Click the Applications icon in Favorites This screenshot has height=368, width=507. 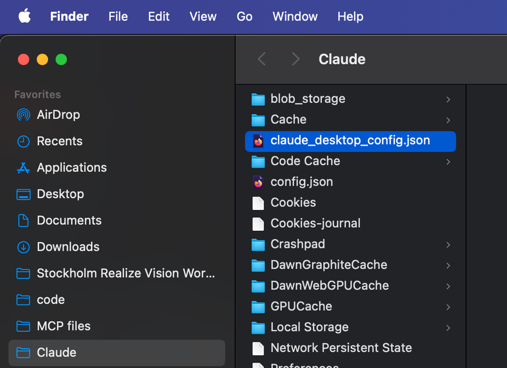coord(23,168)
